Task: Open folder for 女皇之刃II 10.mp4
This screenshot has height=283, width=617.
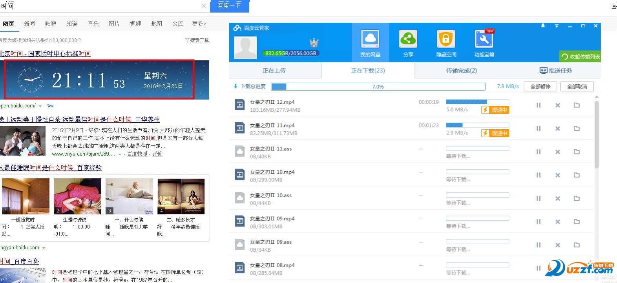Action: coord(577,175)
